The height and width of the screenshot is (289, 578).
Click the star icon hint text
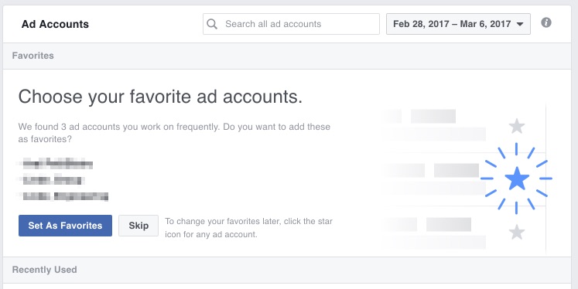[248, 228]
